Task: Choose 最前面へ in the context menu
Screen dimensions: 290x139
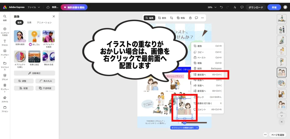Action: (x=208, y=74)
